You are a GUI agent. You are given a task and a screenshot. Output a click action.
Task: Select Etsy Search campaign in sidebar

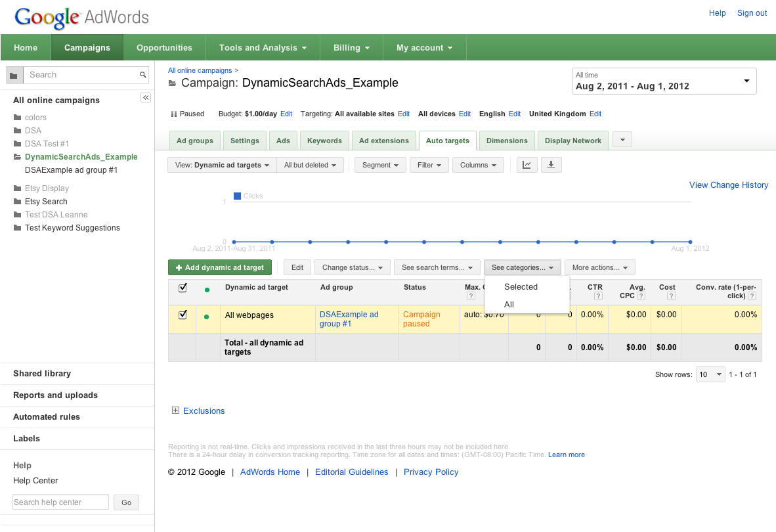[x=46, y=202]
